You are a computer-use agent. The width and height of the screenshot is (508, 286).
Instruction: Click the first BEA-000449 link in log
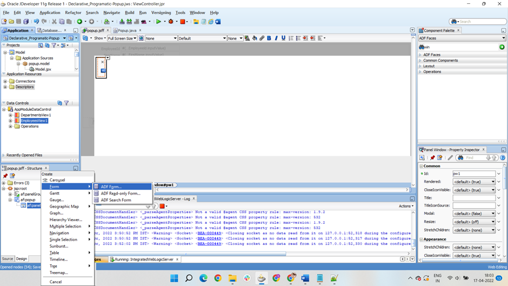(209, 233)
